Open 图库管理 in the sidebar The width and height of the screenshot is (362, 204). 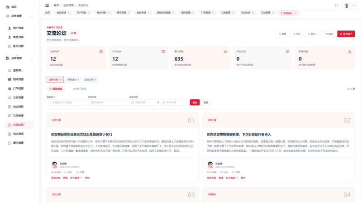pos(19,79)
